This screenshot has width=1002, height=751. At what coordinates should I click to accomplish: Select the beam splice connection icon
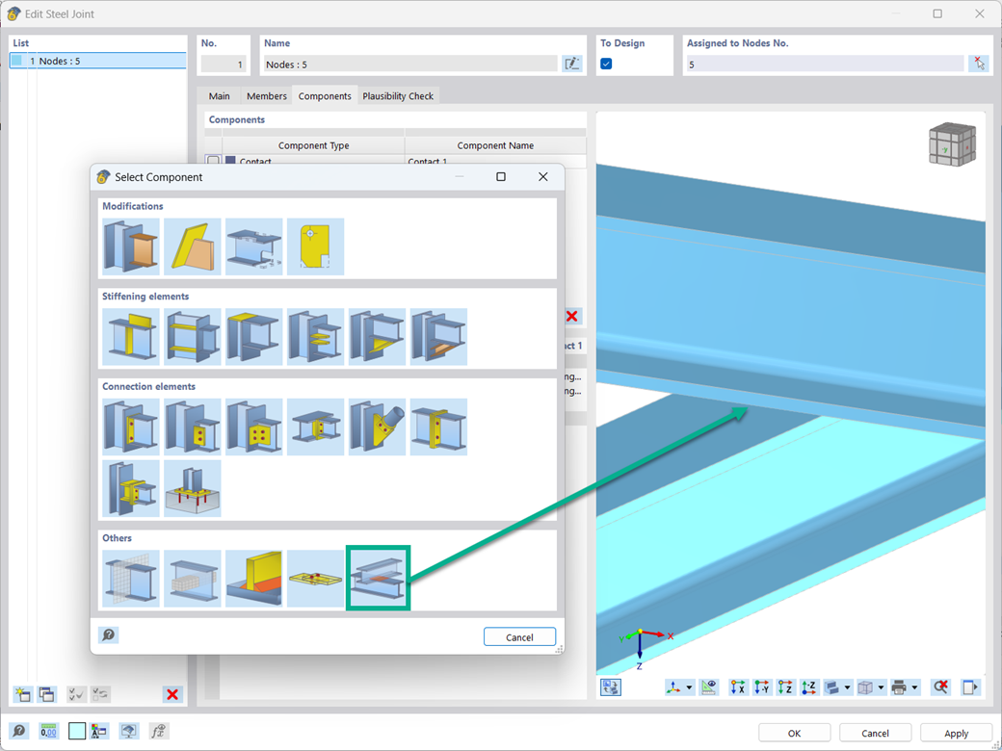click(316, 427)
